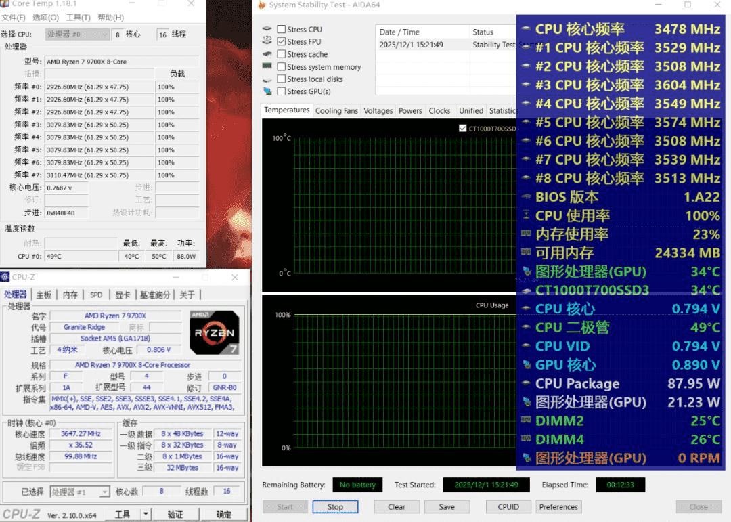
Task: Click the Date / Time column header
Action: tap(399, 32)
